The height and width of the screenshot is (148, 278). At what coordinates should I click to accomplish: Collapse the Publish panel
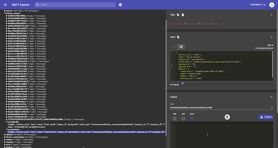point(272,97)
